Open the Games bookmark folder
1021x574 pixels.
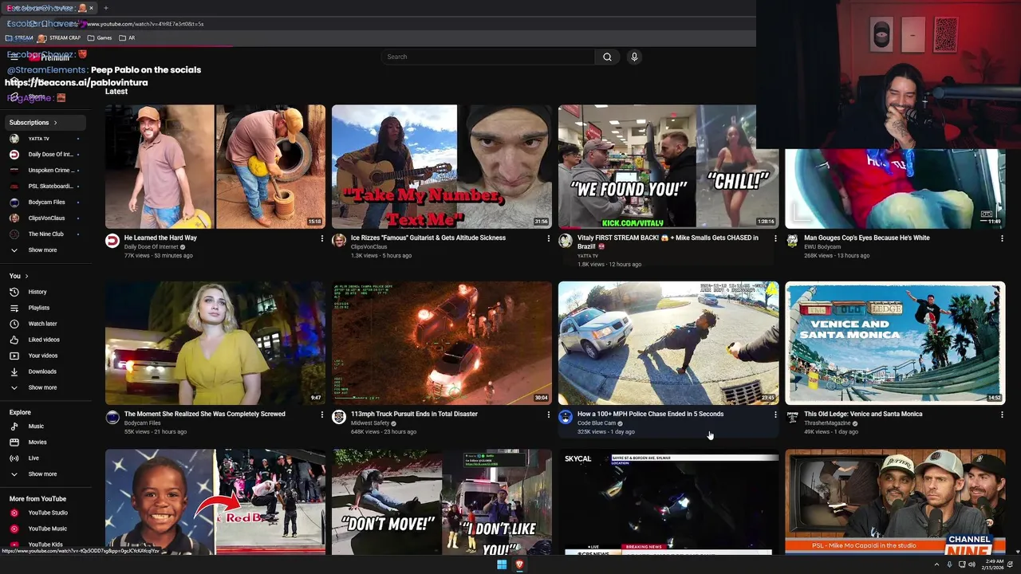click(x=100, y=37)
